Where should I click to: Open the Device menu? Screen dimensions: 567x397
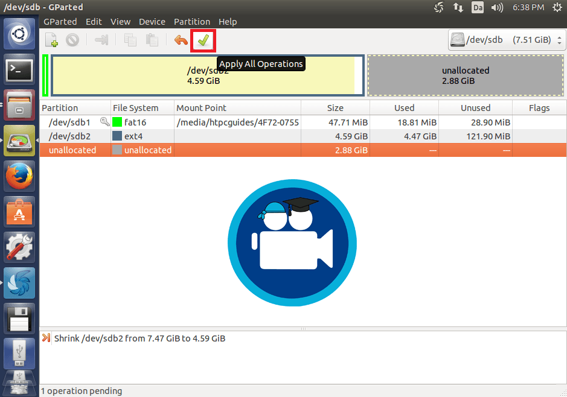tap(152, 22)
